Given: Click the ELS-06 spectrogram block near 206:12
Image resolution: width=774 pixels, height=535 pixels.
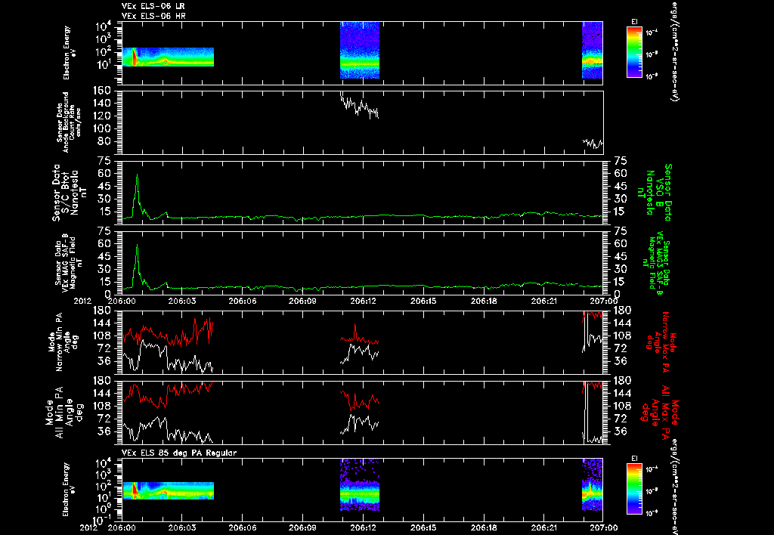Looking at the screenshot, I should [x=360, y=50].
